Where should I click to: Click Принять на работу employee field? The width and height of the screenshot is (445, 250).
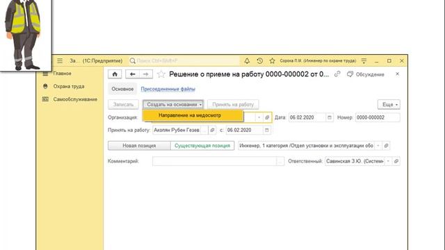(x=176, y=130)
